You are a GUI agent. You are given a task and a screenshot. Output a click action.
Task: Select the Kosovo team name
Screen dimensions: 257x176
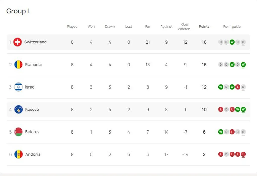(x=32, y=109)
